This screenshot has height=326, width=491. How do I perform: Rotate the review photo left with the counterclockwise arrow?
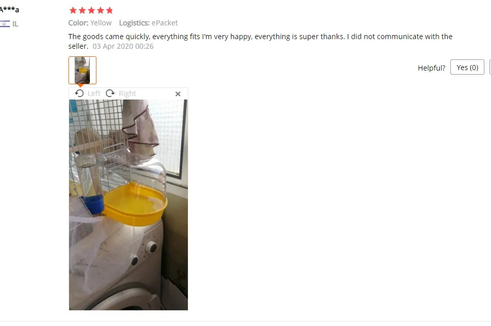pyautogui.click(x=80, y=93)
